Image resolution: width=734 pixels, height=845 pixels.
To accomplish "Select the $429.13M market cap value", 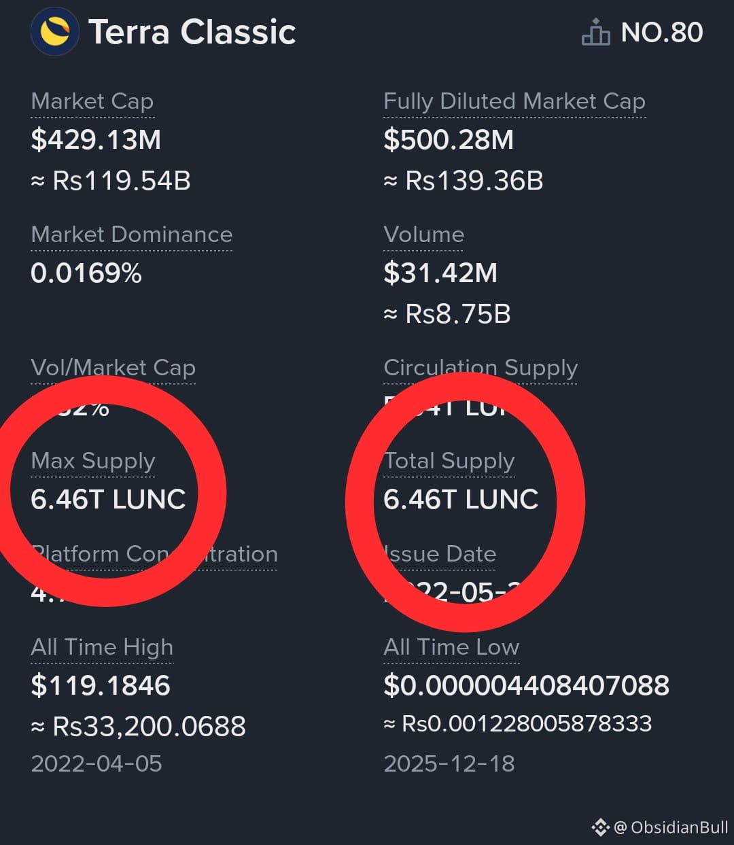I will (96, 140).
